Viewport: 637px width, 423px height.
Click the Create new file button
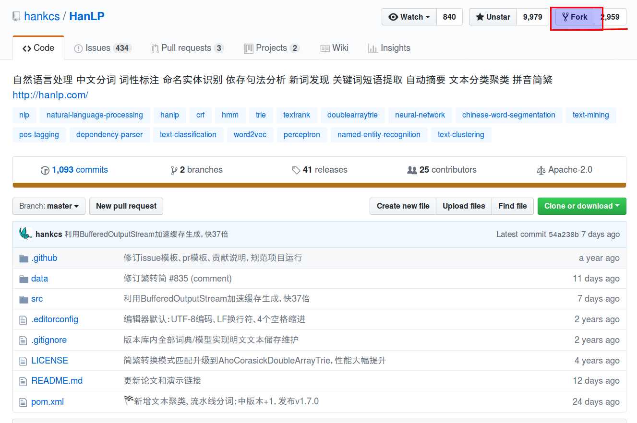coord(403,206)
